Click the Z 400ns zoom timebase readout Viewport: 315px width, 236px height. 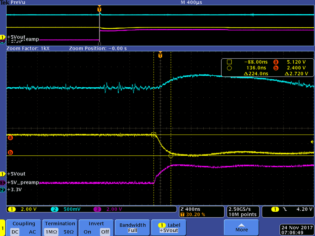coord(190,209)
